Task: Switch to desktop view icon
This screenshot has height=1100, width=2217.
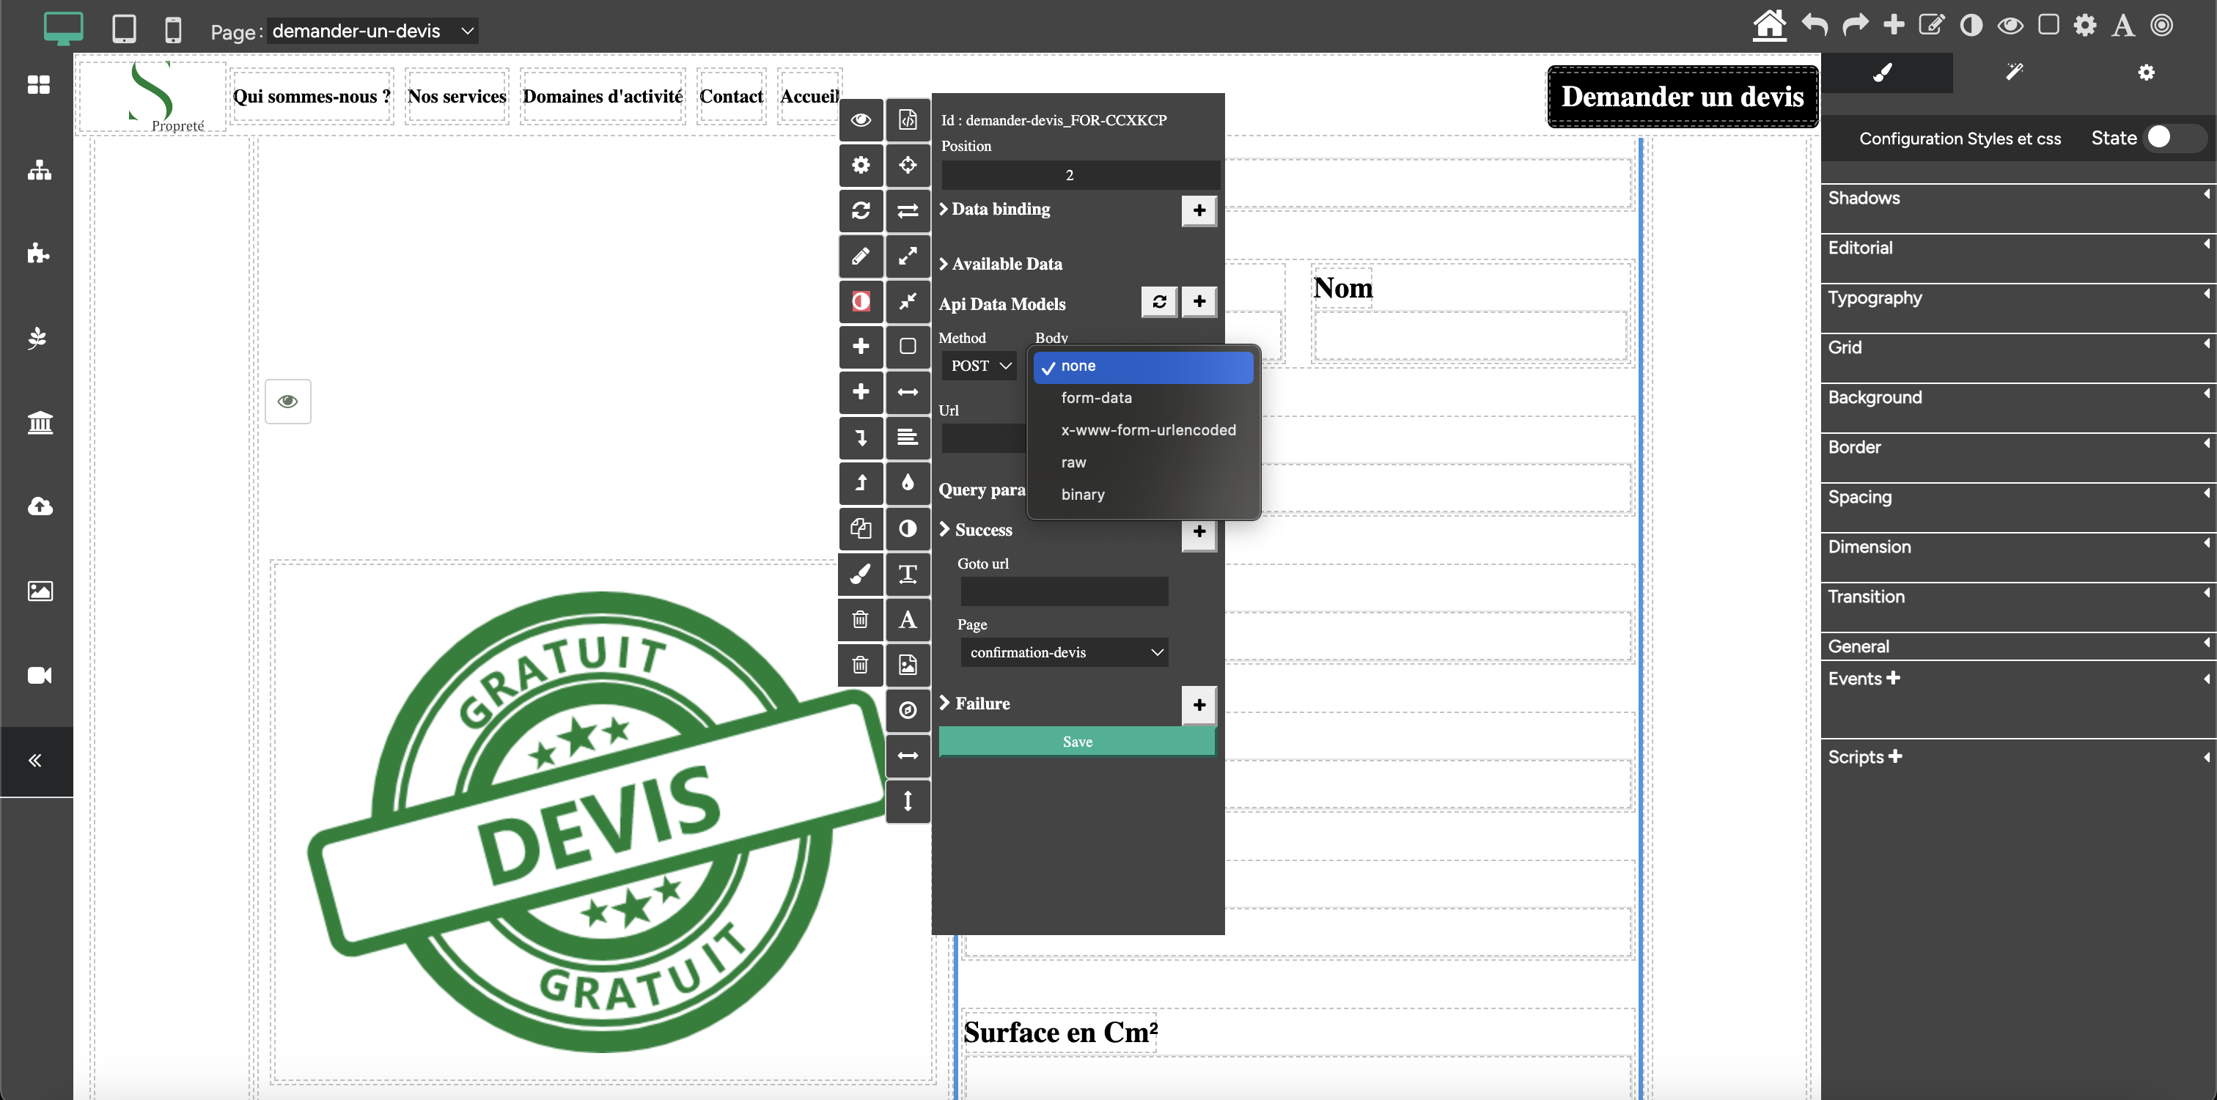Action: tap(63, 29)
